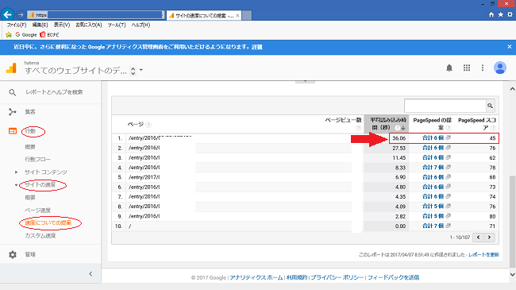Select 速度についての提案 in the sidebar
This screenshot has width=516, height=290.
pyautogui.click(x=48, y=223)
